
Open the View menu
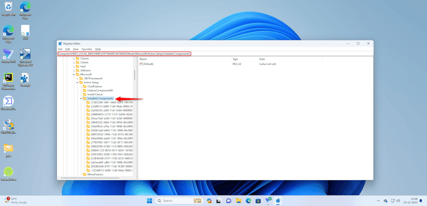pyautogui.click(x=76, y=49)
